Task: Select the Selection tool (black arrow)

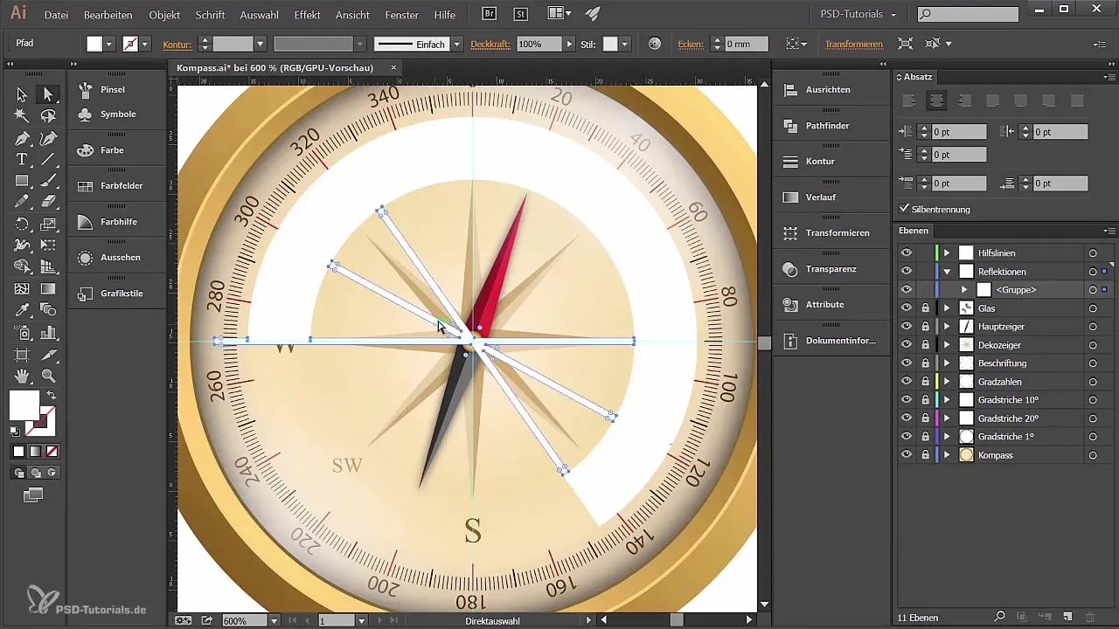Action: [22, 94]
